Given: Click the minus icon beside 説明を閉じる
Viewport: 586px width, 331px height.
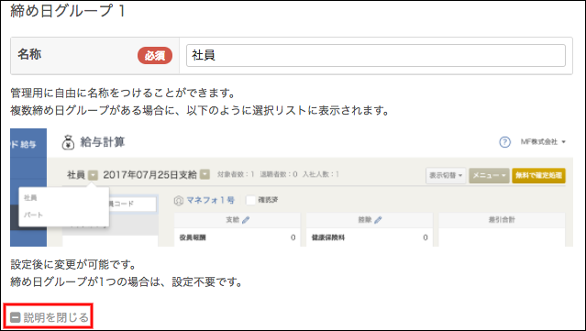Looking at the screenshot, I should pyautogui.click(x=16, y=317).
